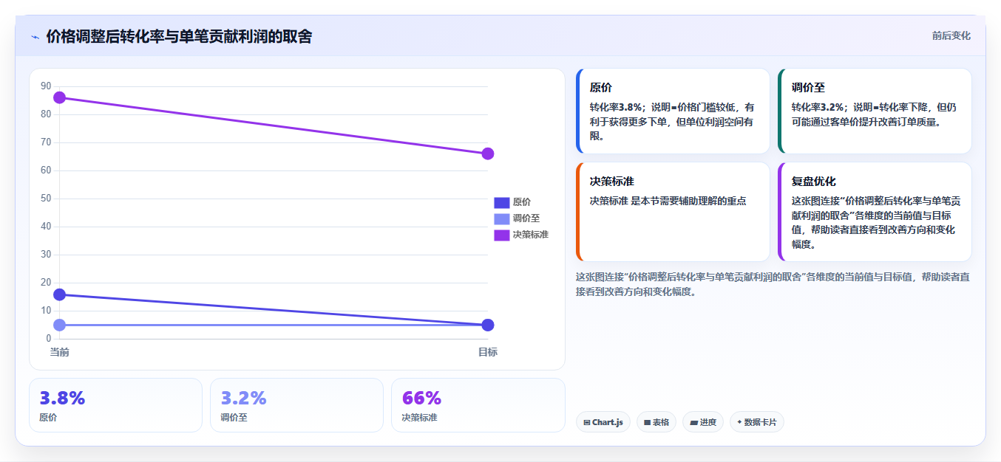Click the 前后变化 label in header

[x=951, y=35]
